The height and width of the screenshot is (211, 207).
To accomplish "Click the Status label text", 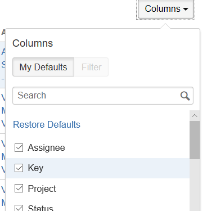I will click(40, 208).
